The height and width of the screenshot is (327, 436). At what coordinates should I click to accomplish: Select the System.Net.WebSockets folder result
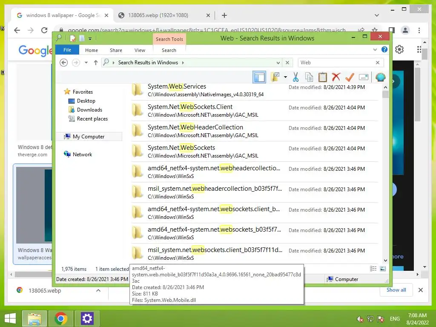coord(255,152)
